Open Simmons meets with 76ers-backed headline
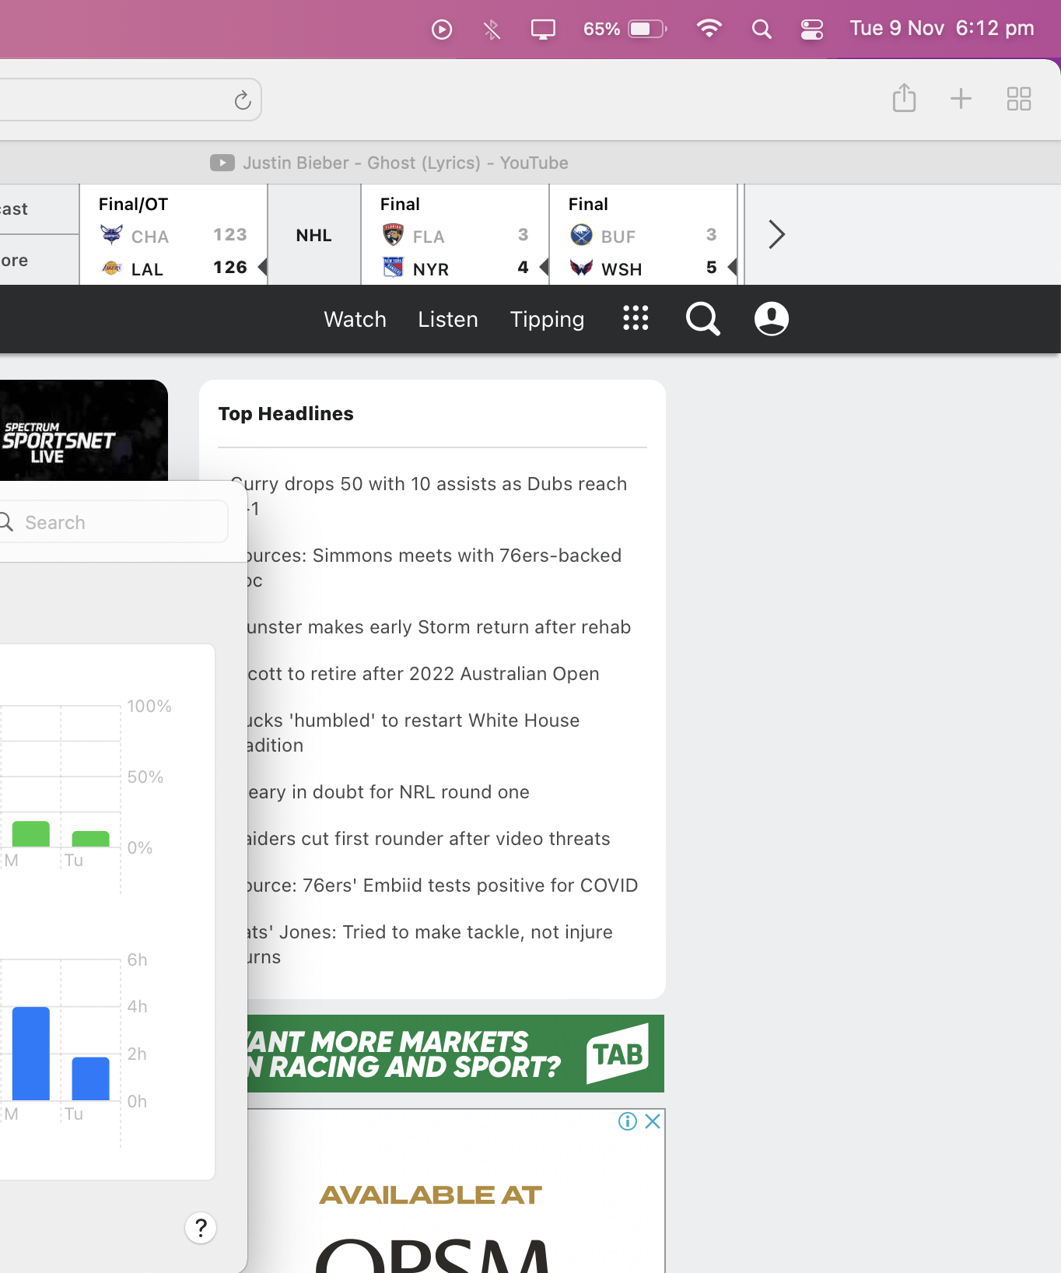The height and width of the screenshot is (1273, 1061). 434,567
